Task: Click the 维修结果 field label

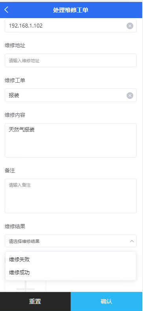Action: tap(15, 226)
